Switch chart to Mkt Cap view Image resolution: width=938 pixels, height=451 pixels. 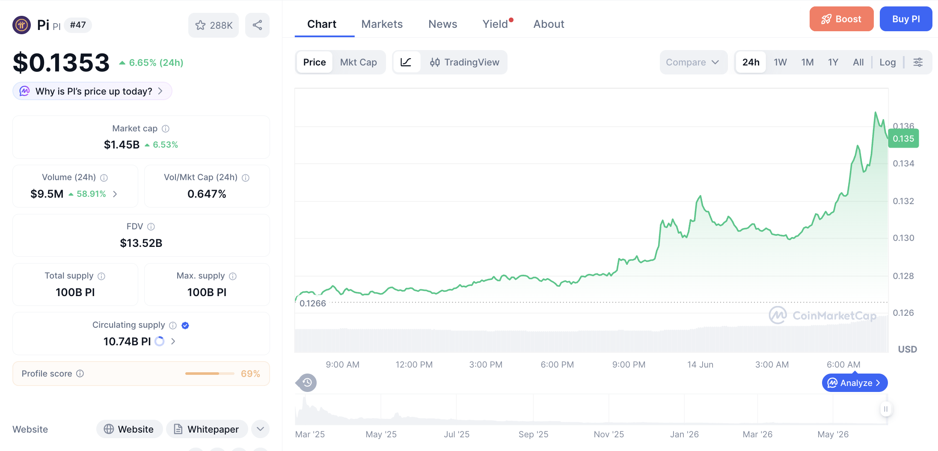click(x=359, y=62)
